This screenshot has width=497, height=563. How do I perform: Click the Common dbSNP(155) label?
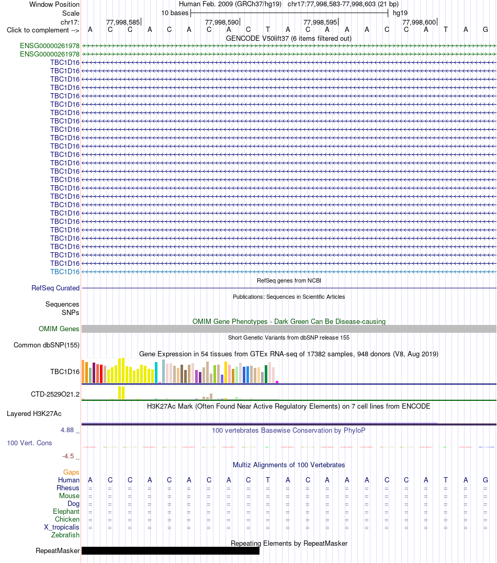point(47,345)
